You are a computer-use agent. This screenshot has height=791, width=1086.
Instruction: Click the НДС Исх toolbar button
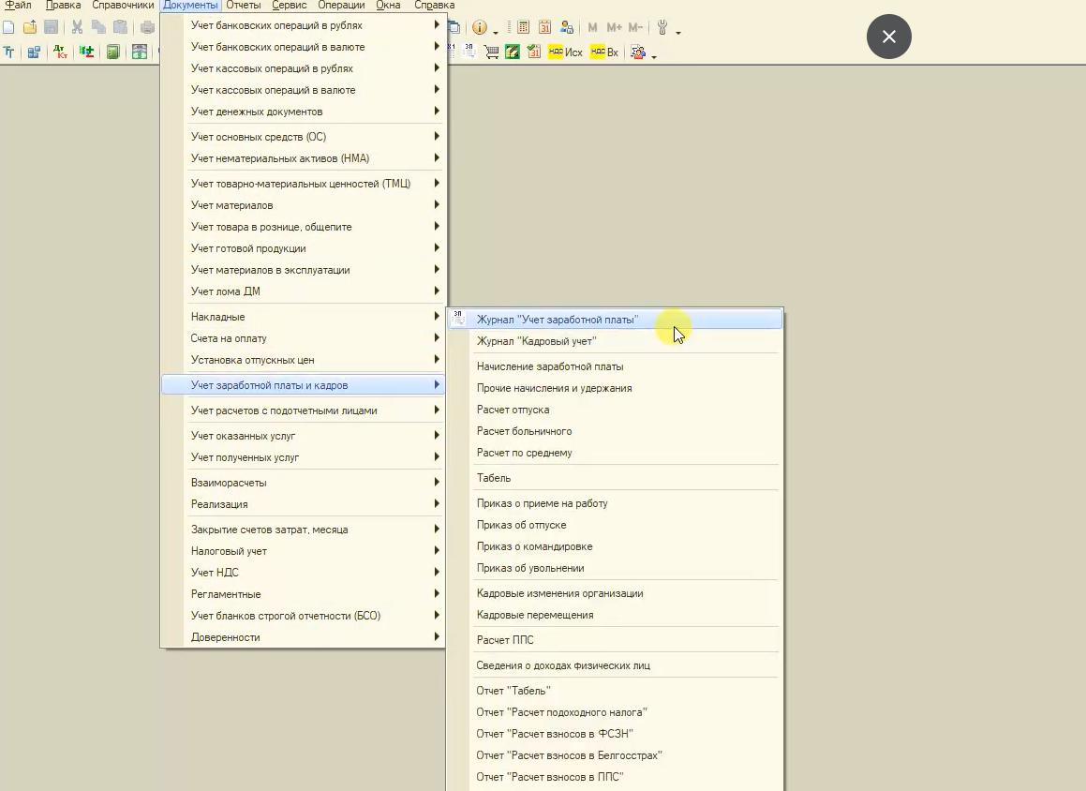tap(565, 52)
